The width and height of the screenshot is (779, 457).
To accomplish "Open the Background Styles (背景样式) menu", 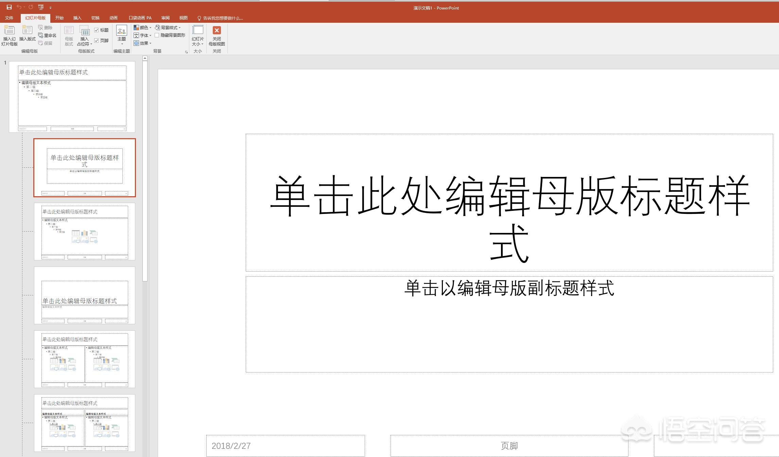I will click(169, 28).
